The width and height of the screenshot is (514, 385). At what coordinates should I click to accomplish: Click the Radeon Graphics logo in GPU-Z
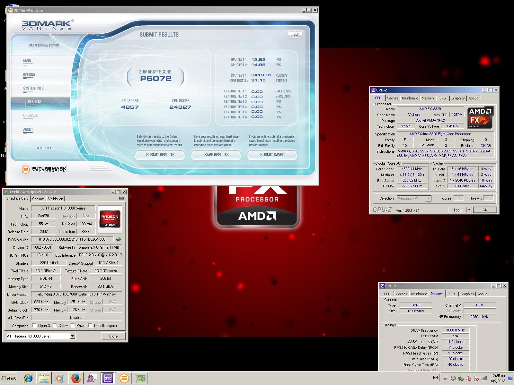pyautogui.click(x=110, y=219)
